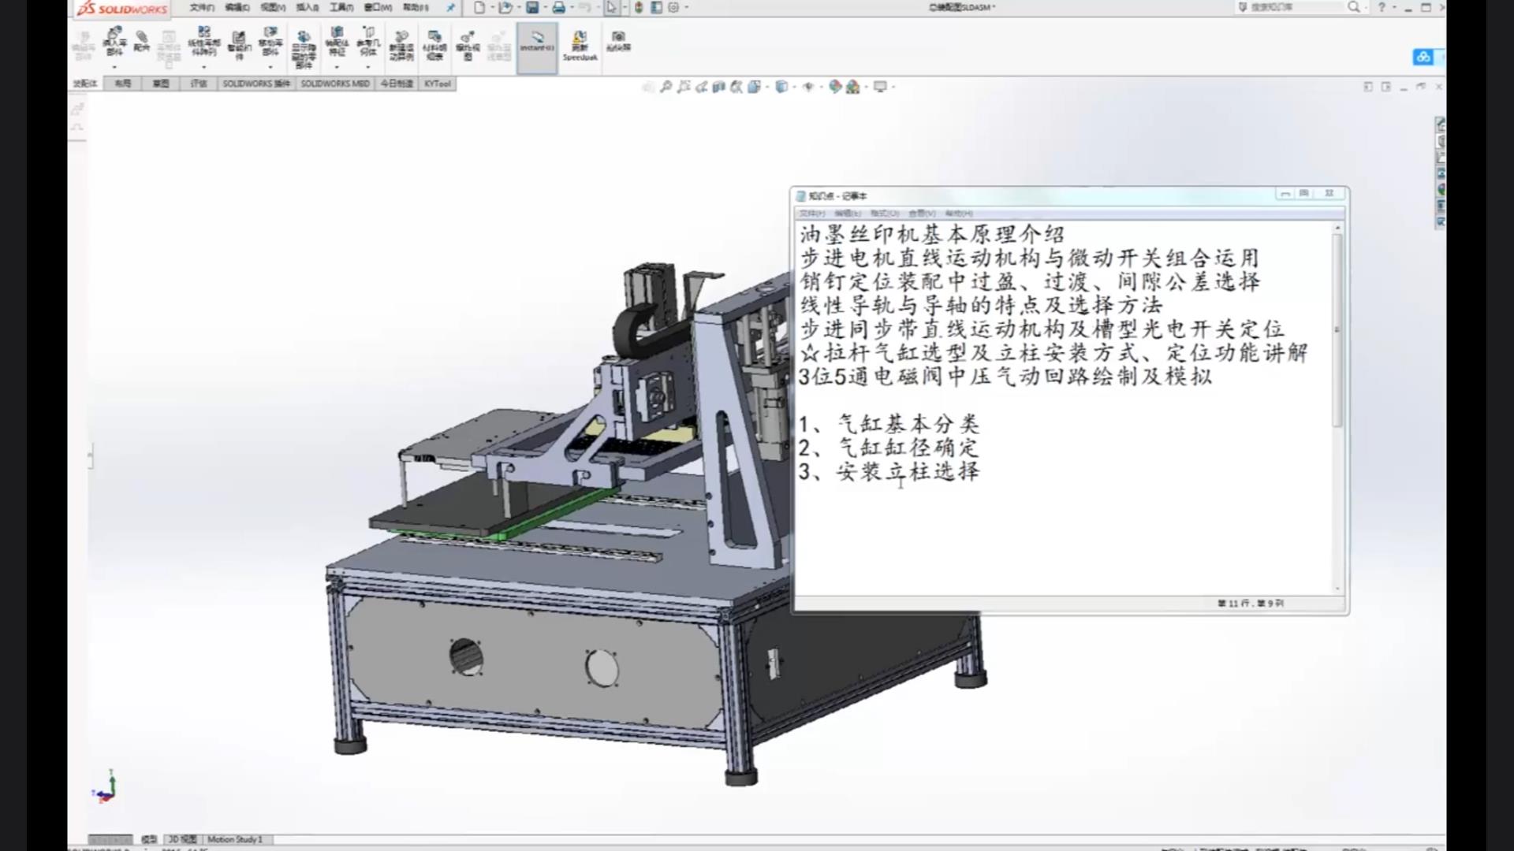Open SolidWorks Edit (编辑) menu
The width and height of the screenshot is (1514, 851).
[x=237, y=7]
